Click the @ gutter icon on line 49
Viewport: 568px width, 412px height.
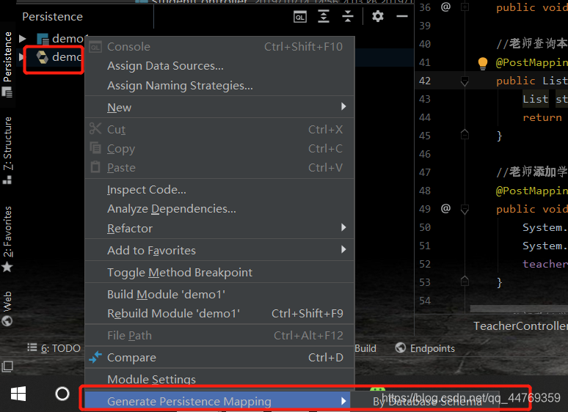pos(445,208)
